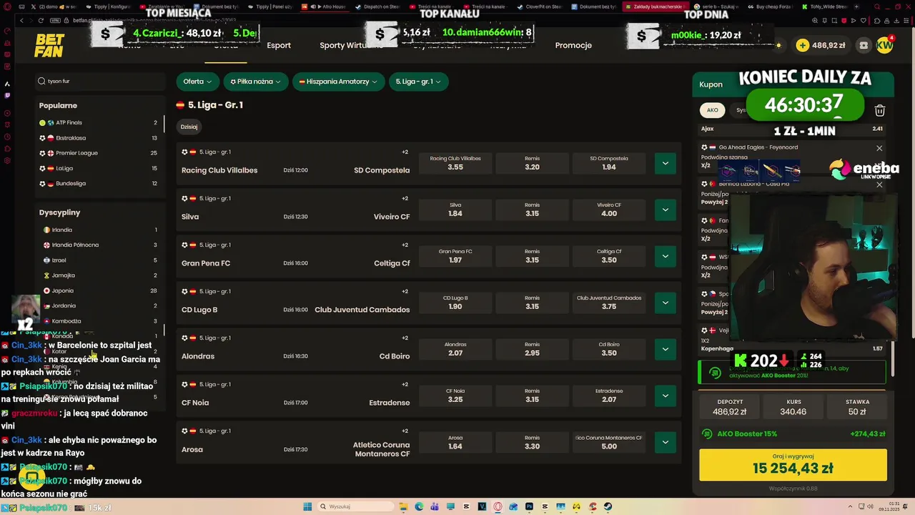Bet Gran Pena FC at 1.97
This screenshot has width=915, height=515.
tap(455, 256)
